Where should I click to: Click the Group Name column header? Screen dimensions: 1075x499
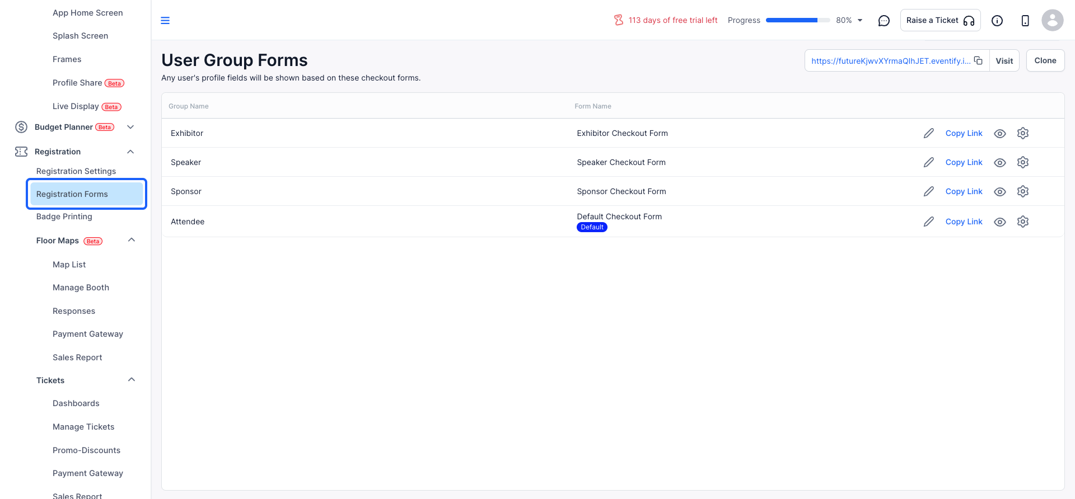point(189,106)
